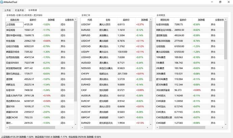
Task: Click 深证成指 entry in status bar
Action: (x=51, y=137)
